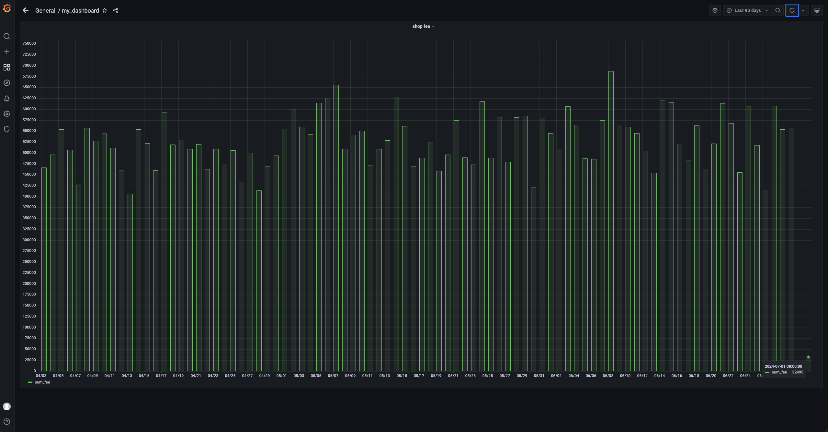Expand refresh interval dropdown arrow
This screenshot has width=828, height=432.
[803, 11]
